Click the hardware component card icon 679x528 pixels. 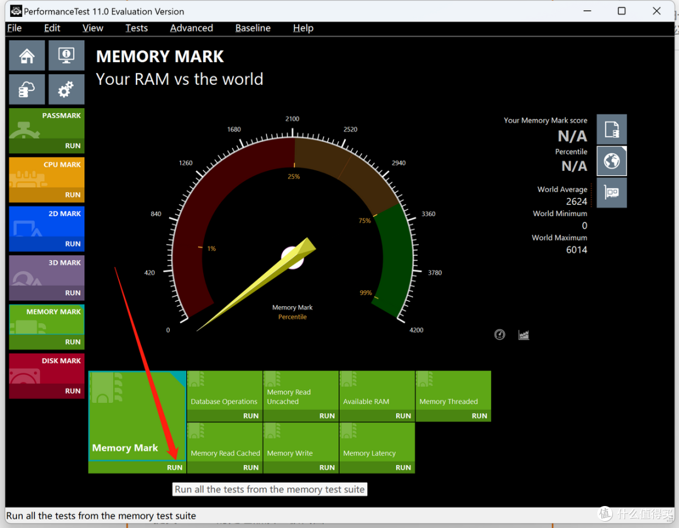click(x=612, y=192)
